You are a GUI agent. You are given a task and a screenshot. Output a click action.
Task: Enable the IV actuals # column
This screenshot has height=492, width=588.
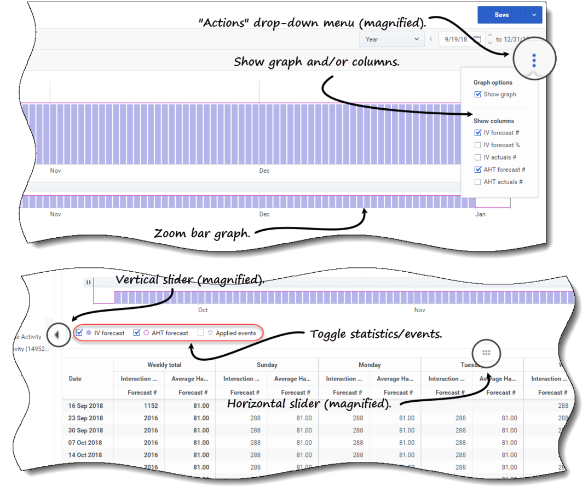[x=478, y=157]
